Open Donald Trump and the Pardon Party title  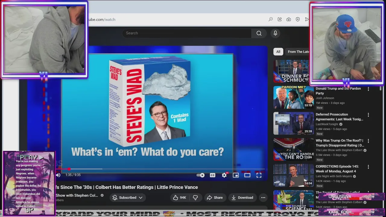point(338,91)
